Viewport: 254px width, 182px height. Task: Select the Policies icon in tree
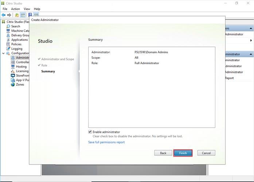(8, 44)
